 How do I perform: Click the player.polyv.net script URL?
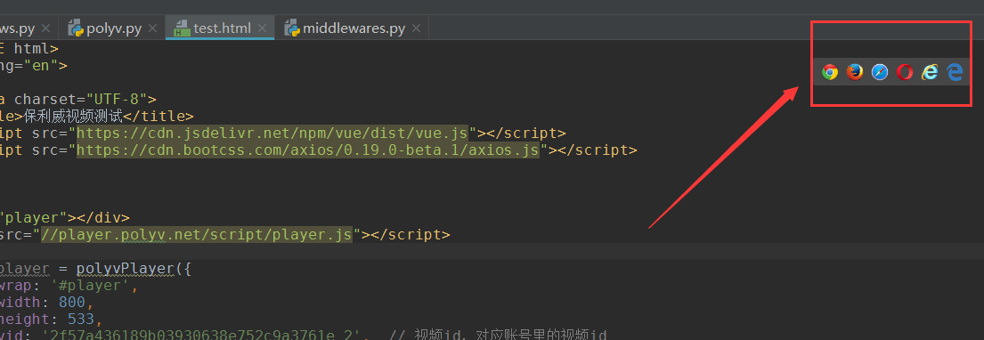[x=197, y=235]
